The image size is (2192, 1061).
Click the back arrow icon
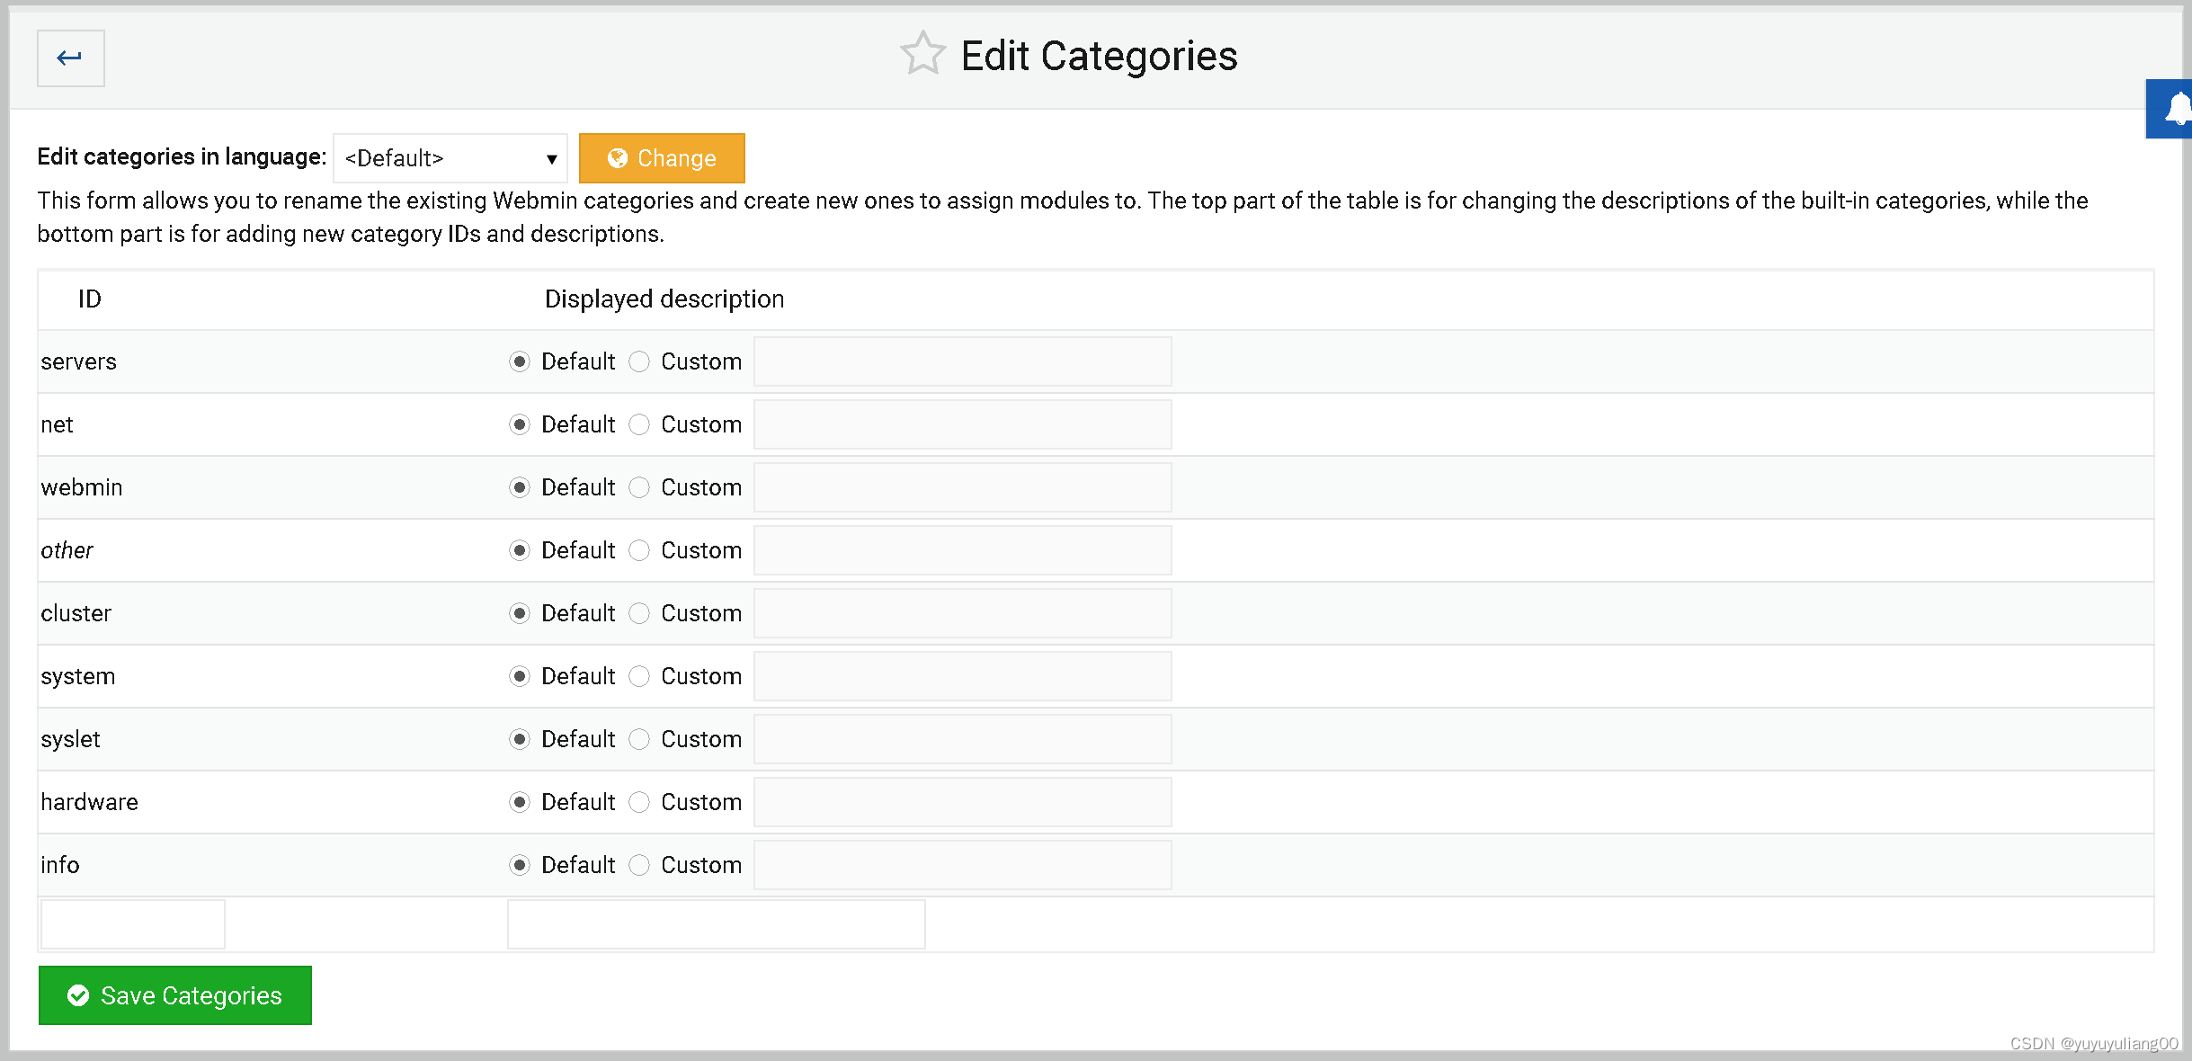70,58
